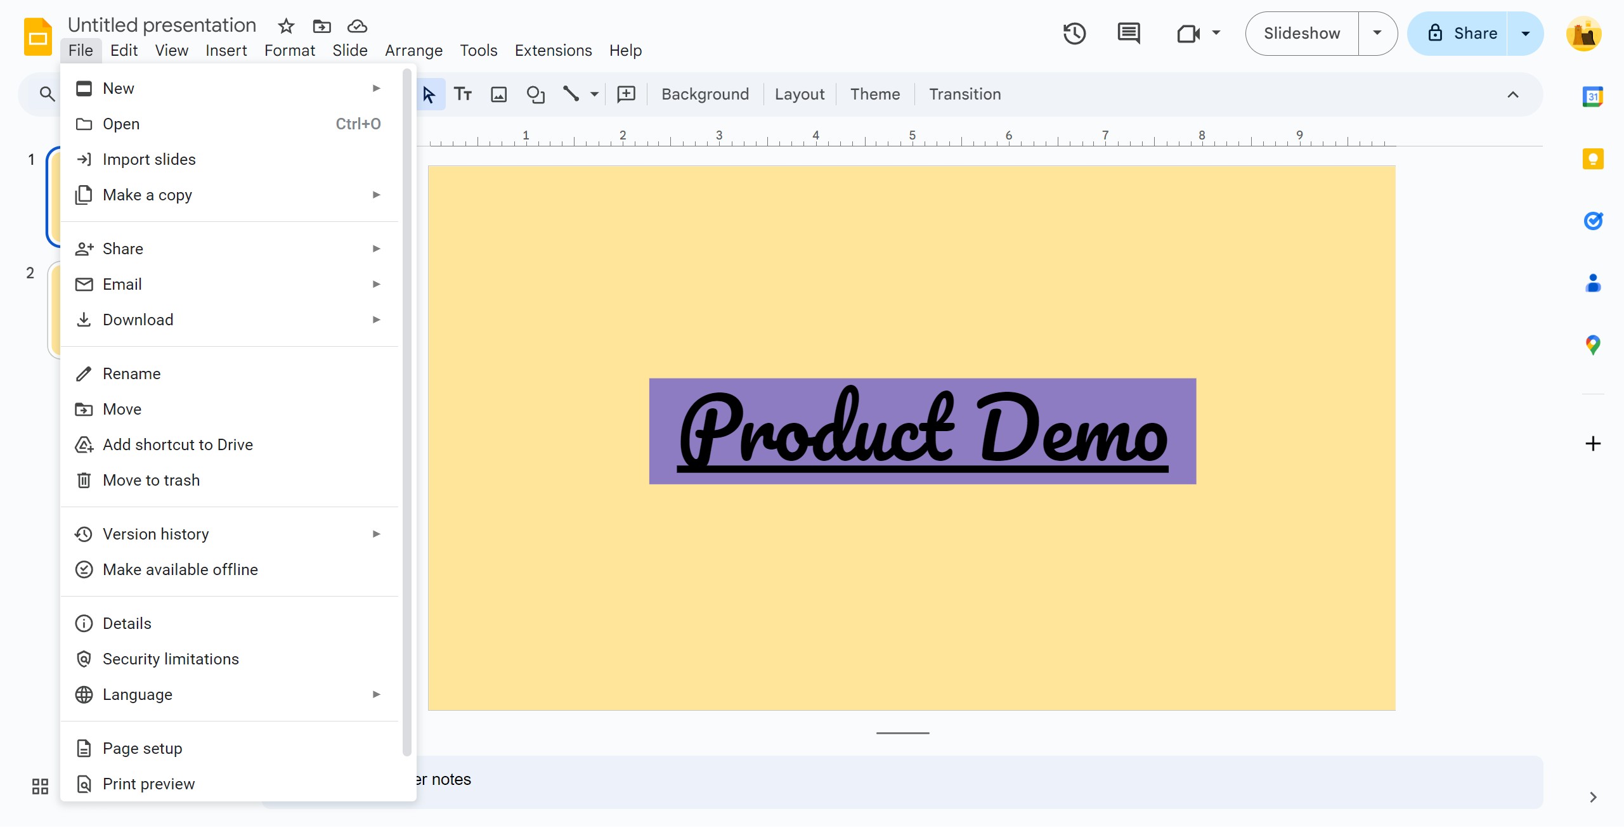Open Slideshow options dropdown arrow

[x=1377, y=34]
